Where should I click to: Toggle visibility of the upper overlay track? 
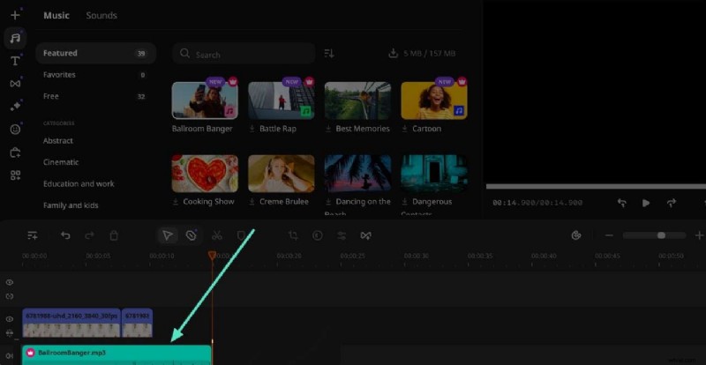click(x=10, y=282)
